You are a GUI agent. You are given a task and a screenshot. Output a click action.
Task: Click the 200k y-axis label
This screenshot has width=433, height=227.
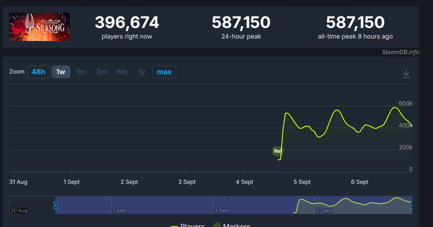pos(406,147)
